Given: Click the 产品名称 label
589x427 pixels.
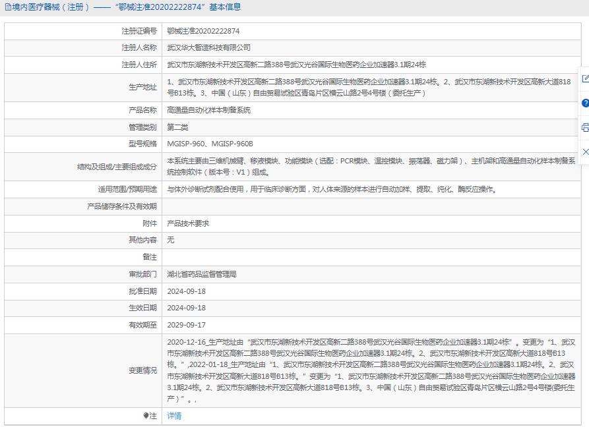Looking at the screenshot, I should click(142, 110).
